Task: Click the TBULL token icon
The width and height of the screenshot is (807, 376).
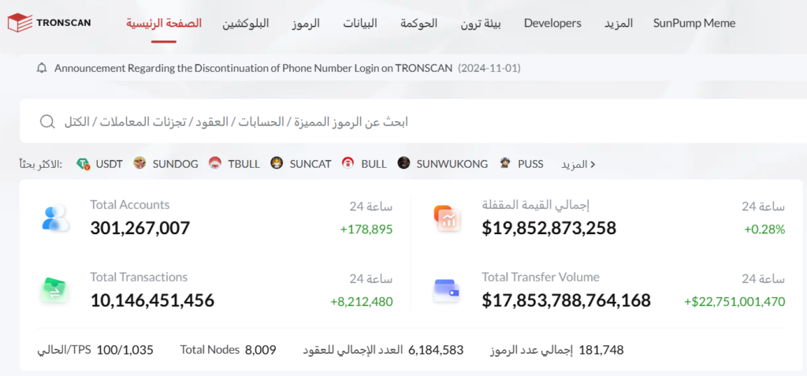Action: click(x=215, y=164)
